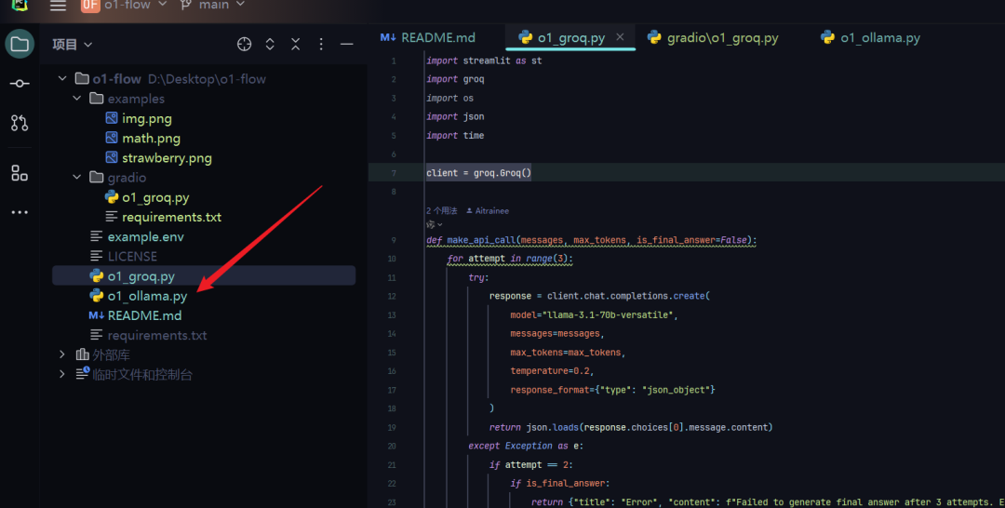Place cursor on client = groq.Groq() line

(479, 173)
